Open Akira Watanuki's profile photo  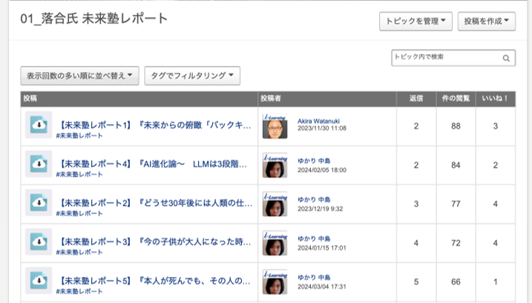(x=275, y=126)
